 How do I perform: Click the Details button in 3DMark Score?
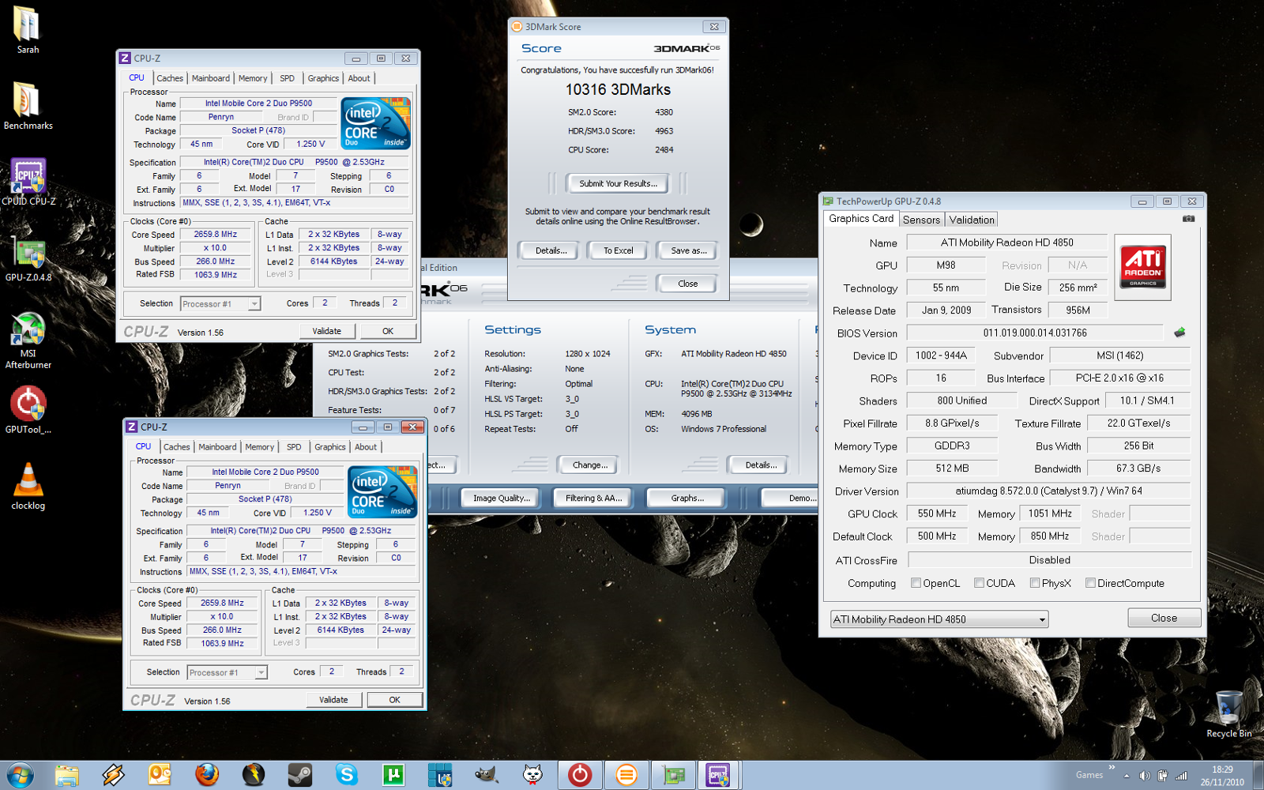click(551, 250)
